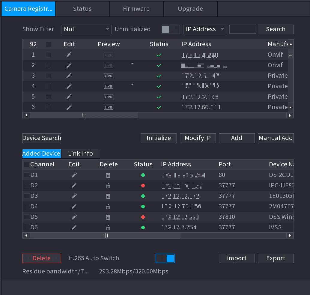Select the Link Info tab
The image size is (310, 295).
(x=80, y=153)
